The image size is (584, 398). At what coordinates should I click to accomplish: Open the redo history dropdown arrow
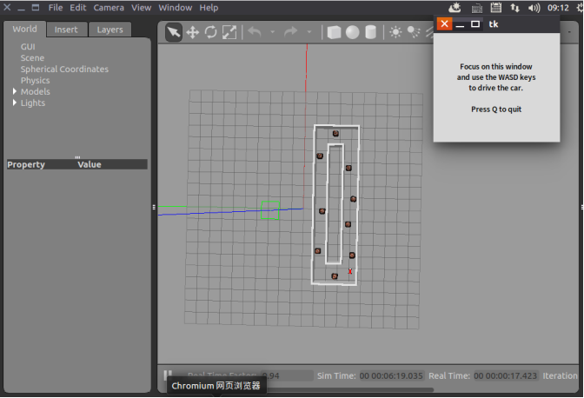[309, 32]
